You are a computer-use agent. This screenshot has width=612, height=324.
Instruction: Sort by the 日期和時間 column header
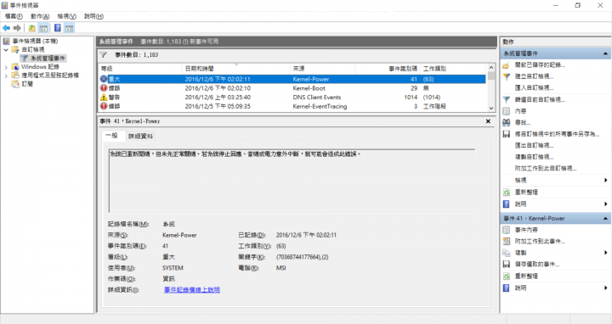tap(236, 69)
